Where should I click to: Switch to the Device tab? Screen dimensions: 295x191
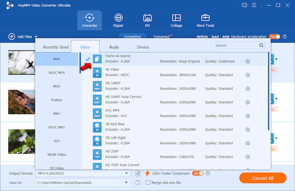tap(143, 47)
